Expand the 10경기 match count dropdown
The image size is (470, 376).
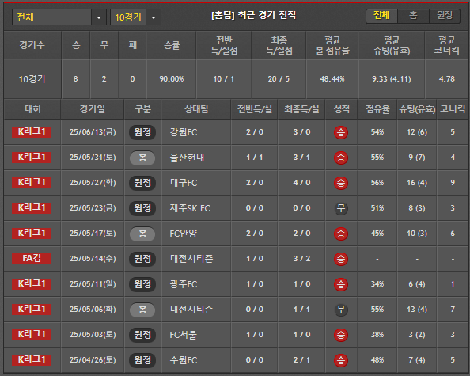tap(154, 17)
